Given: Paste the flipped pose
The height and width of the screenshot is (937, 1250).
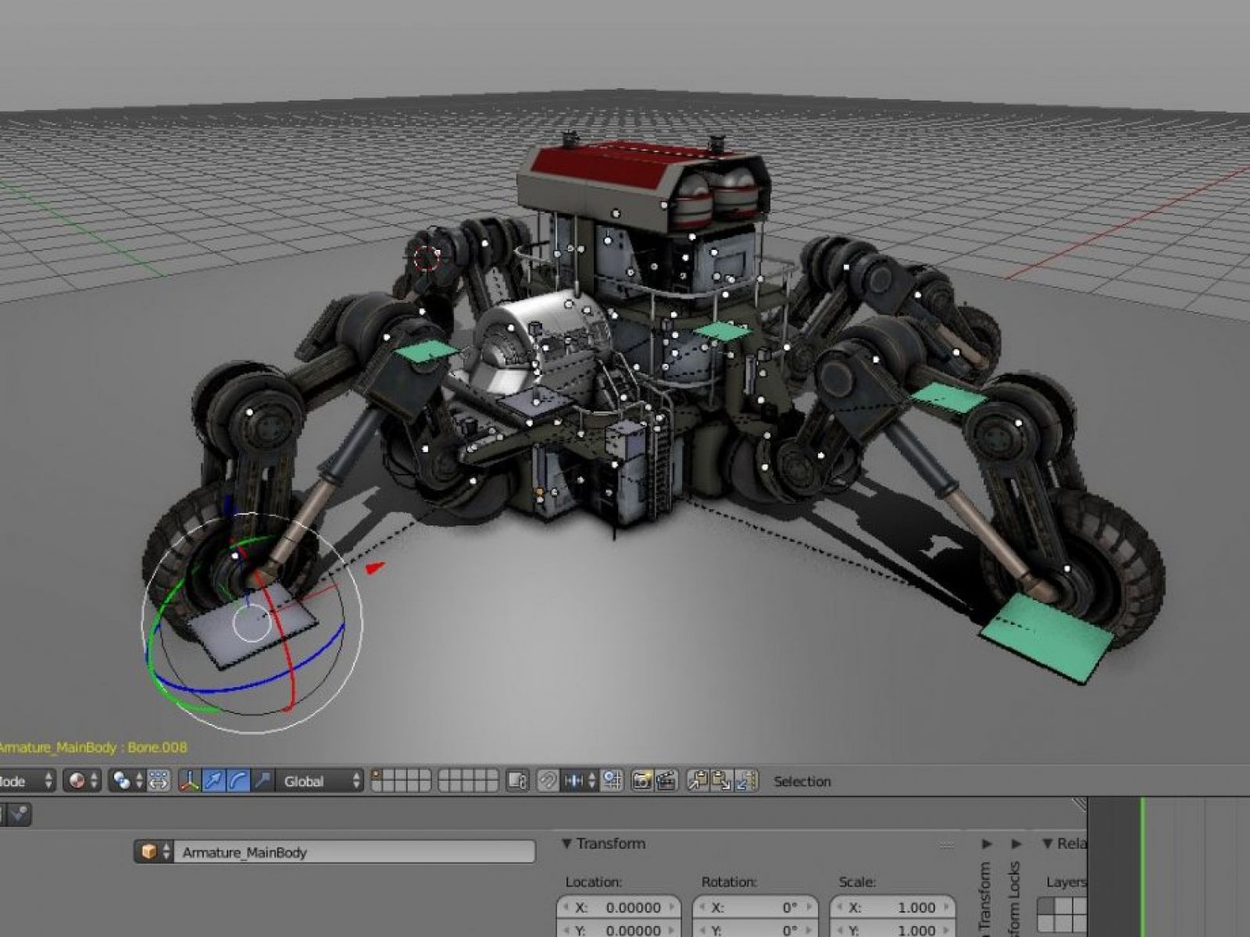Looking at the screenshot, I should (x=747, y=780).
